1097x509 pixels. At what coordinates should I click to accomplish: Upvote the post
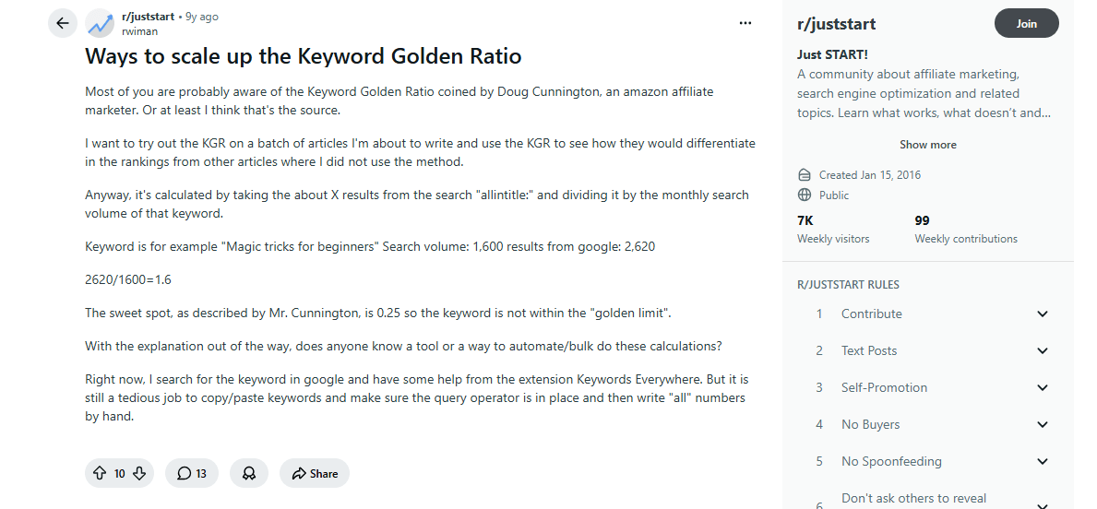tap(100, 473)
